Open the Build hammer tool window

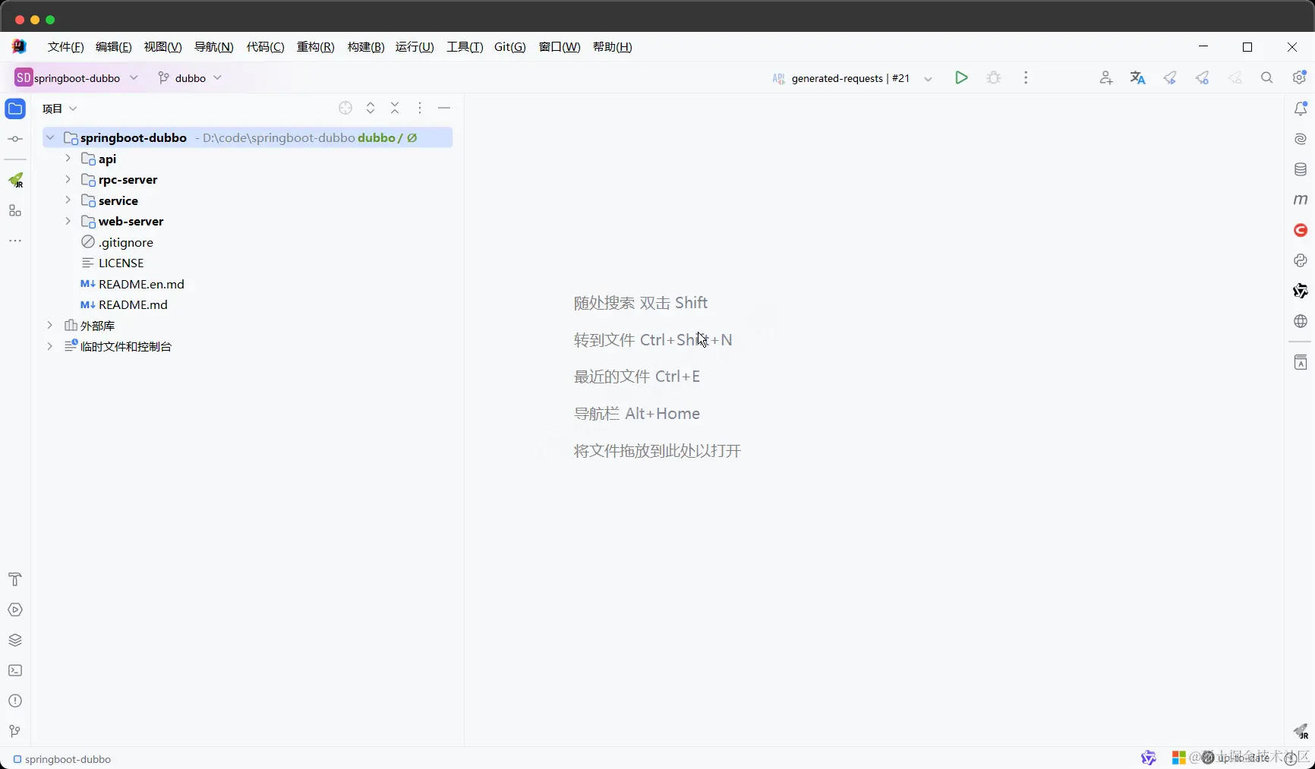(15, 579)
